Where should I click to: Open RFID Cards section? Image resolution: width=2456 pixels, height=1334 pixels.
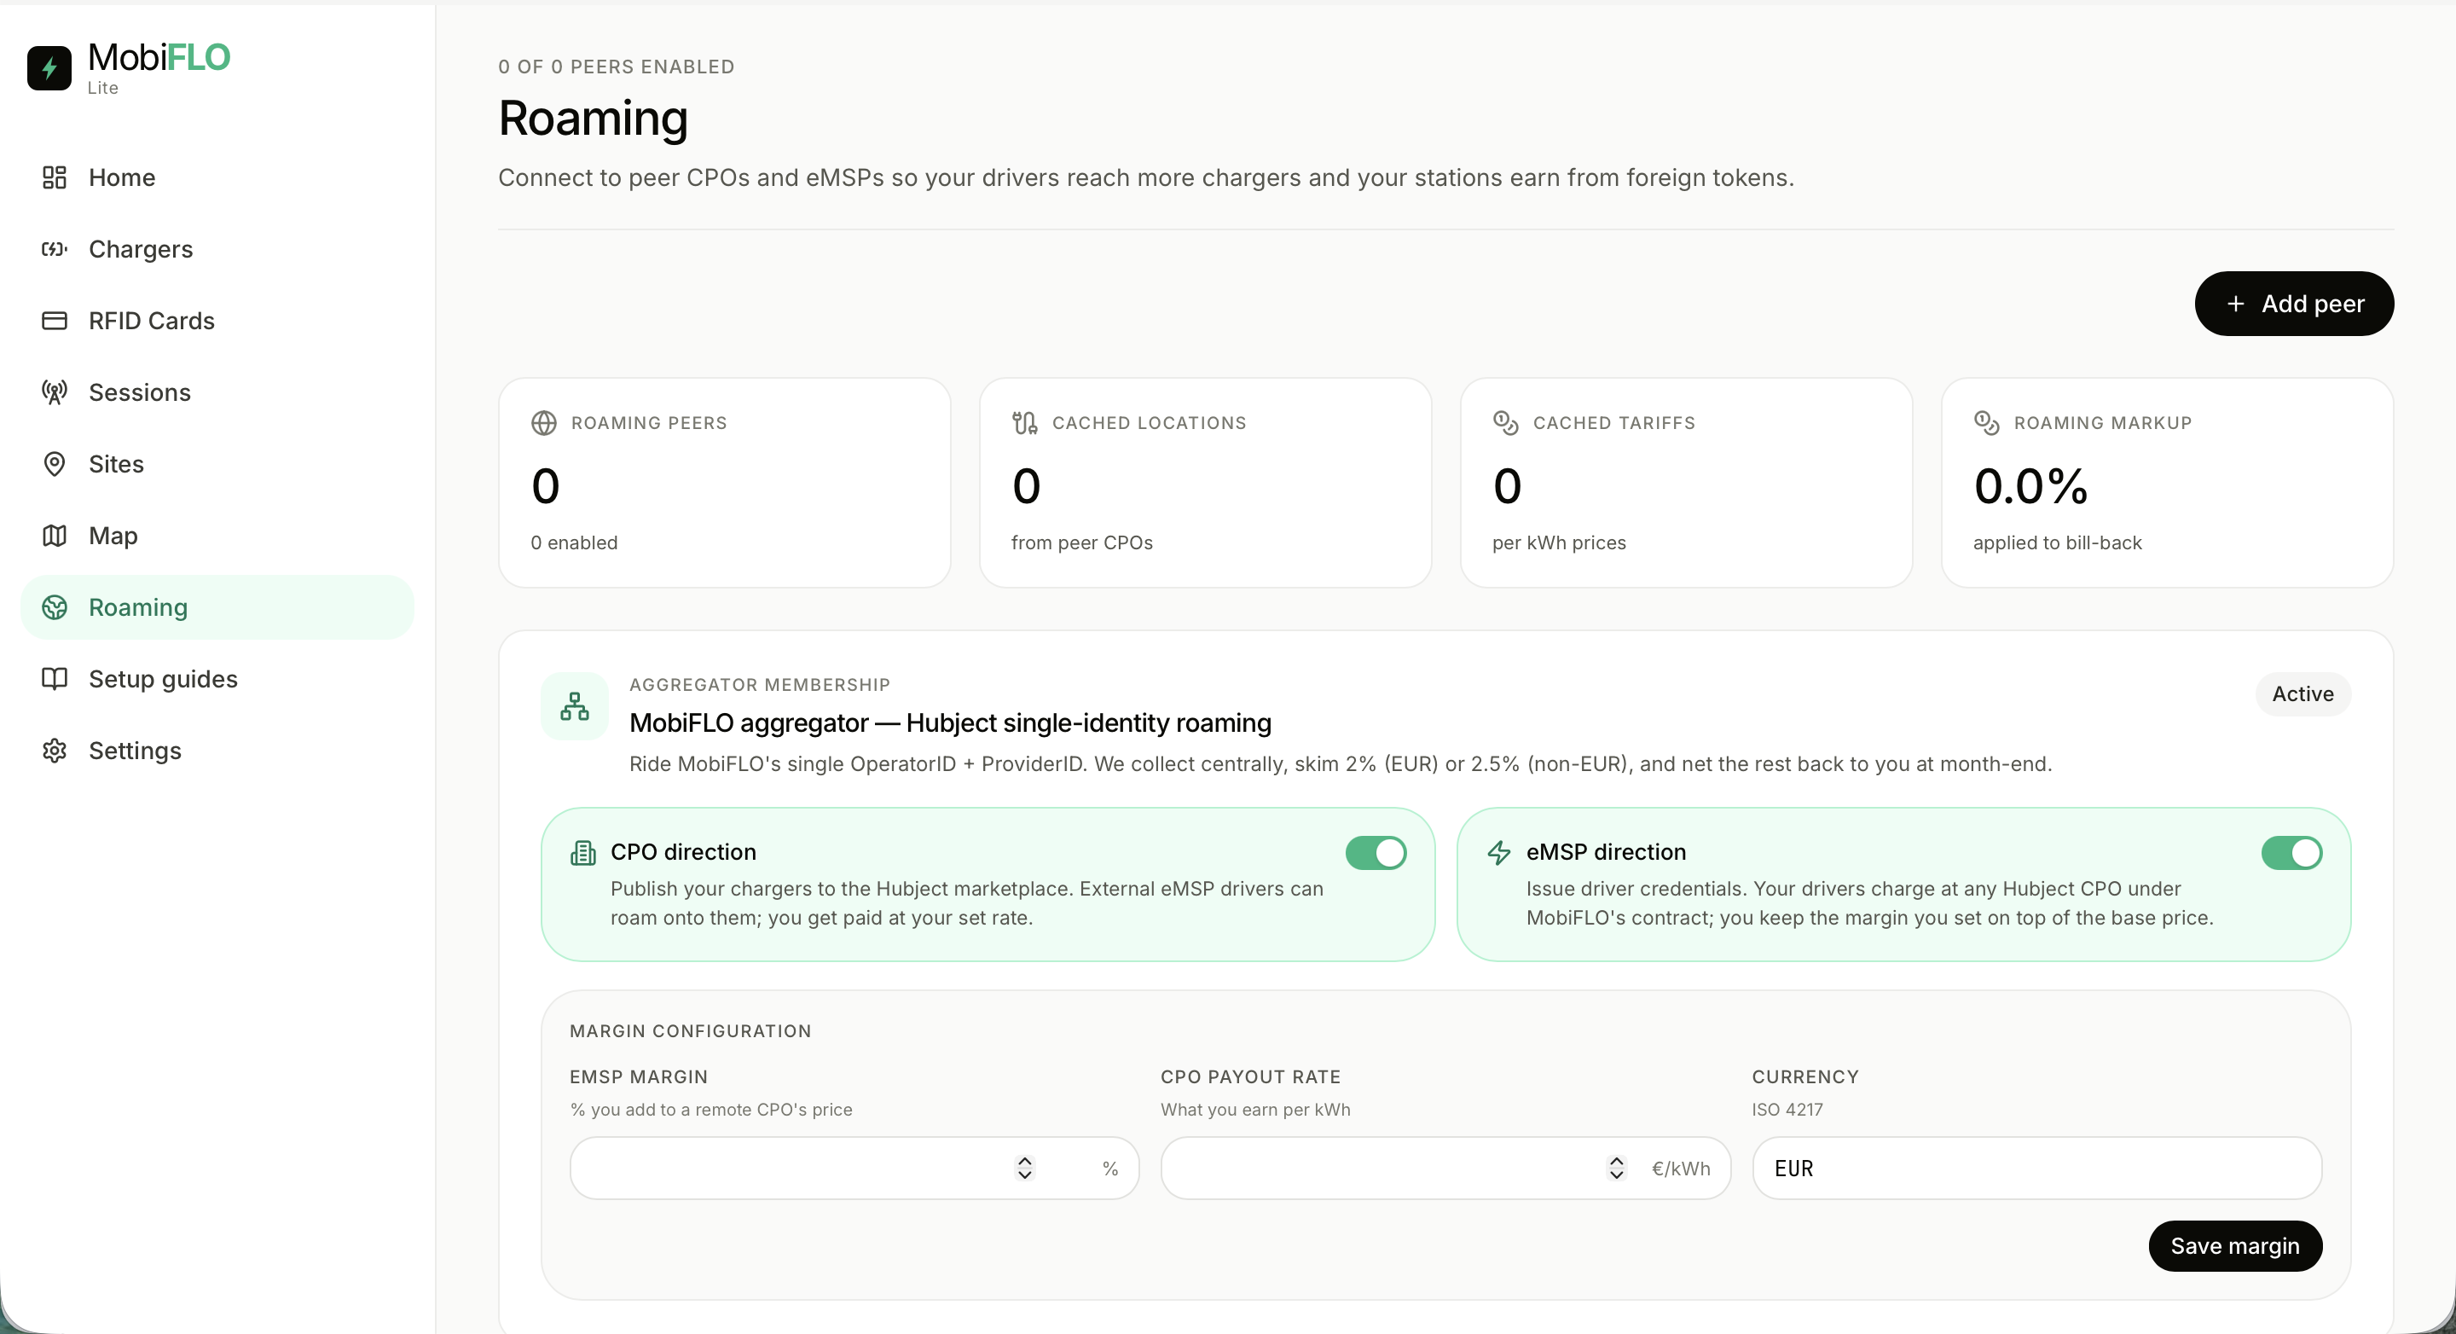click(217, 321)
